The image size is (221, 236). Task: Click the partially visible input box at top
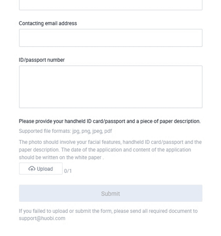110,5
